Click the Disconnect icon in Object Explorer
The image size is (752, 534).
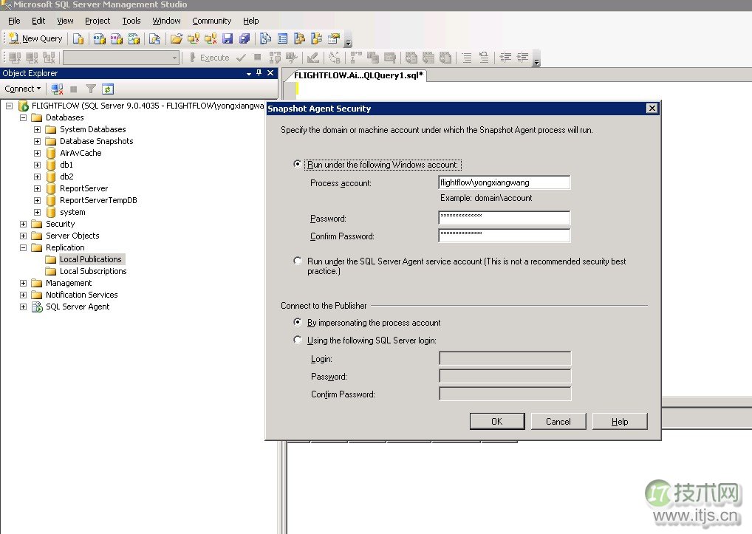point(57,89)
